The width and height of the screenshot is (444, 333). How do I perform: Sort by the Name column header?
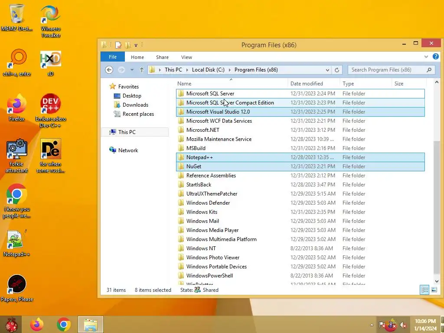pyautogui.click(x=231, y=84)
